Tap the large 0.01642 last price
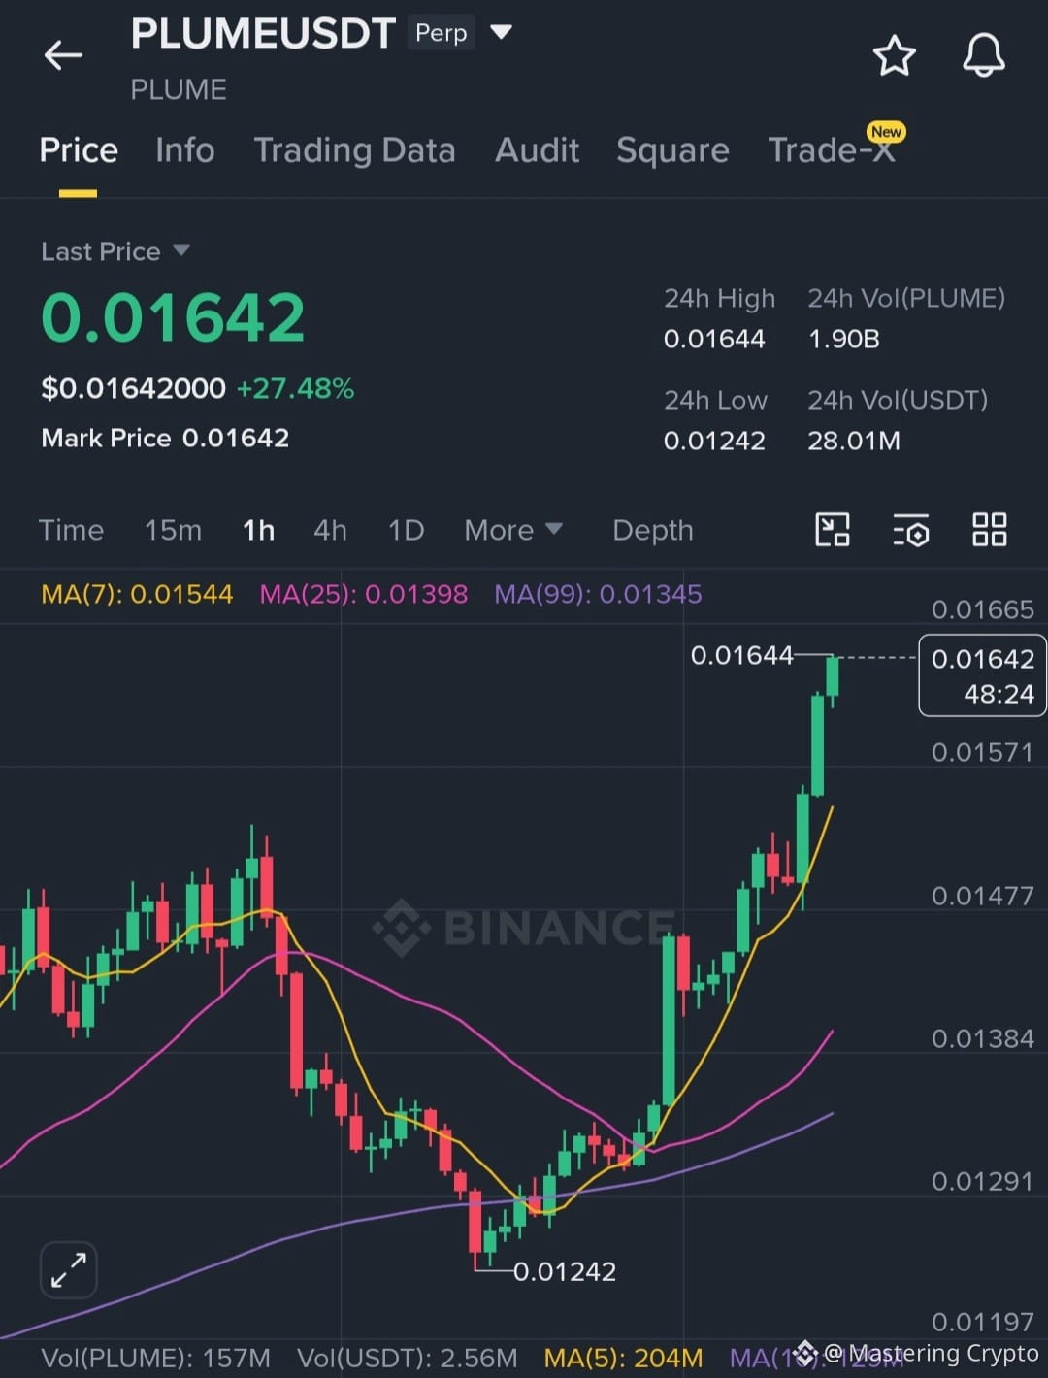This screenshot has width=1048, height=1378. 173,317
